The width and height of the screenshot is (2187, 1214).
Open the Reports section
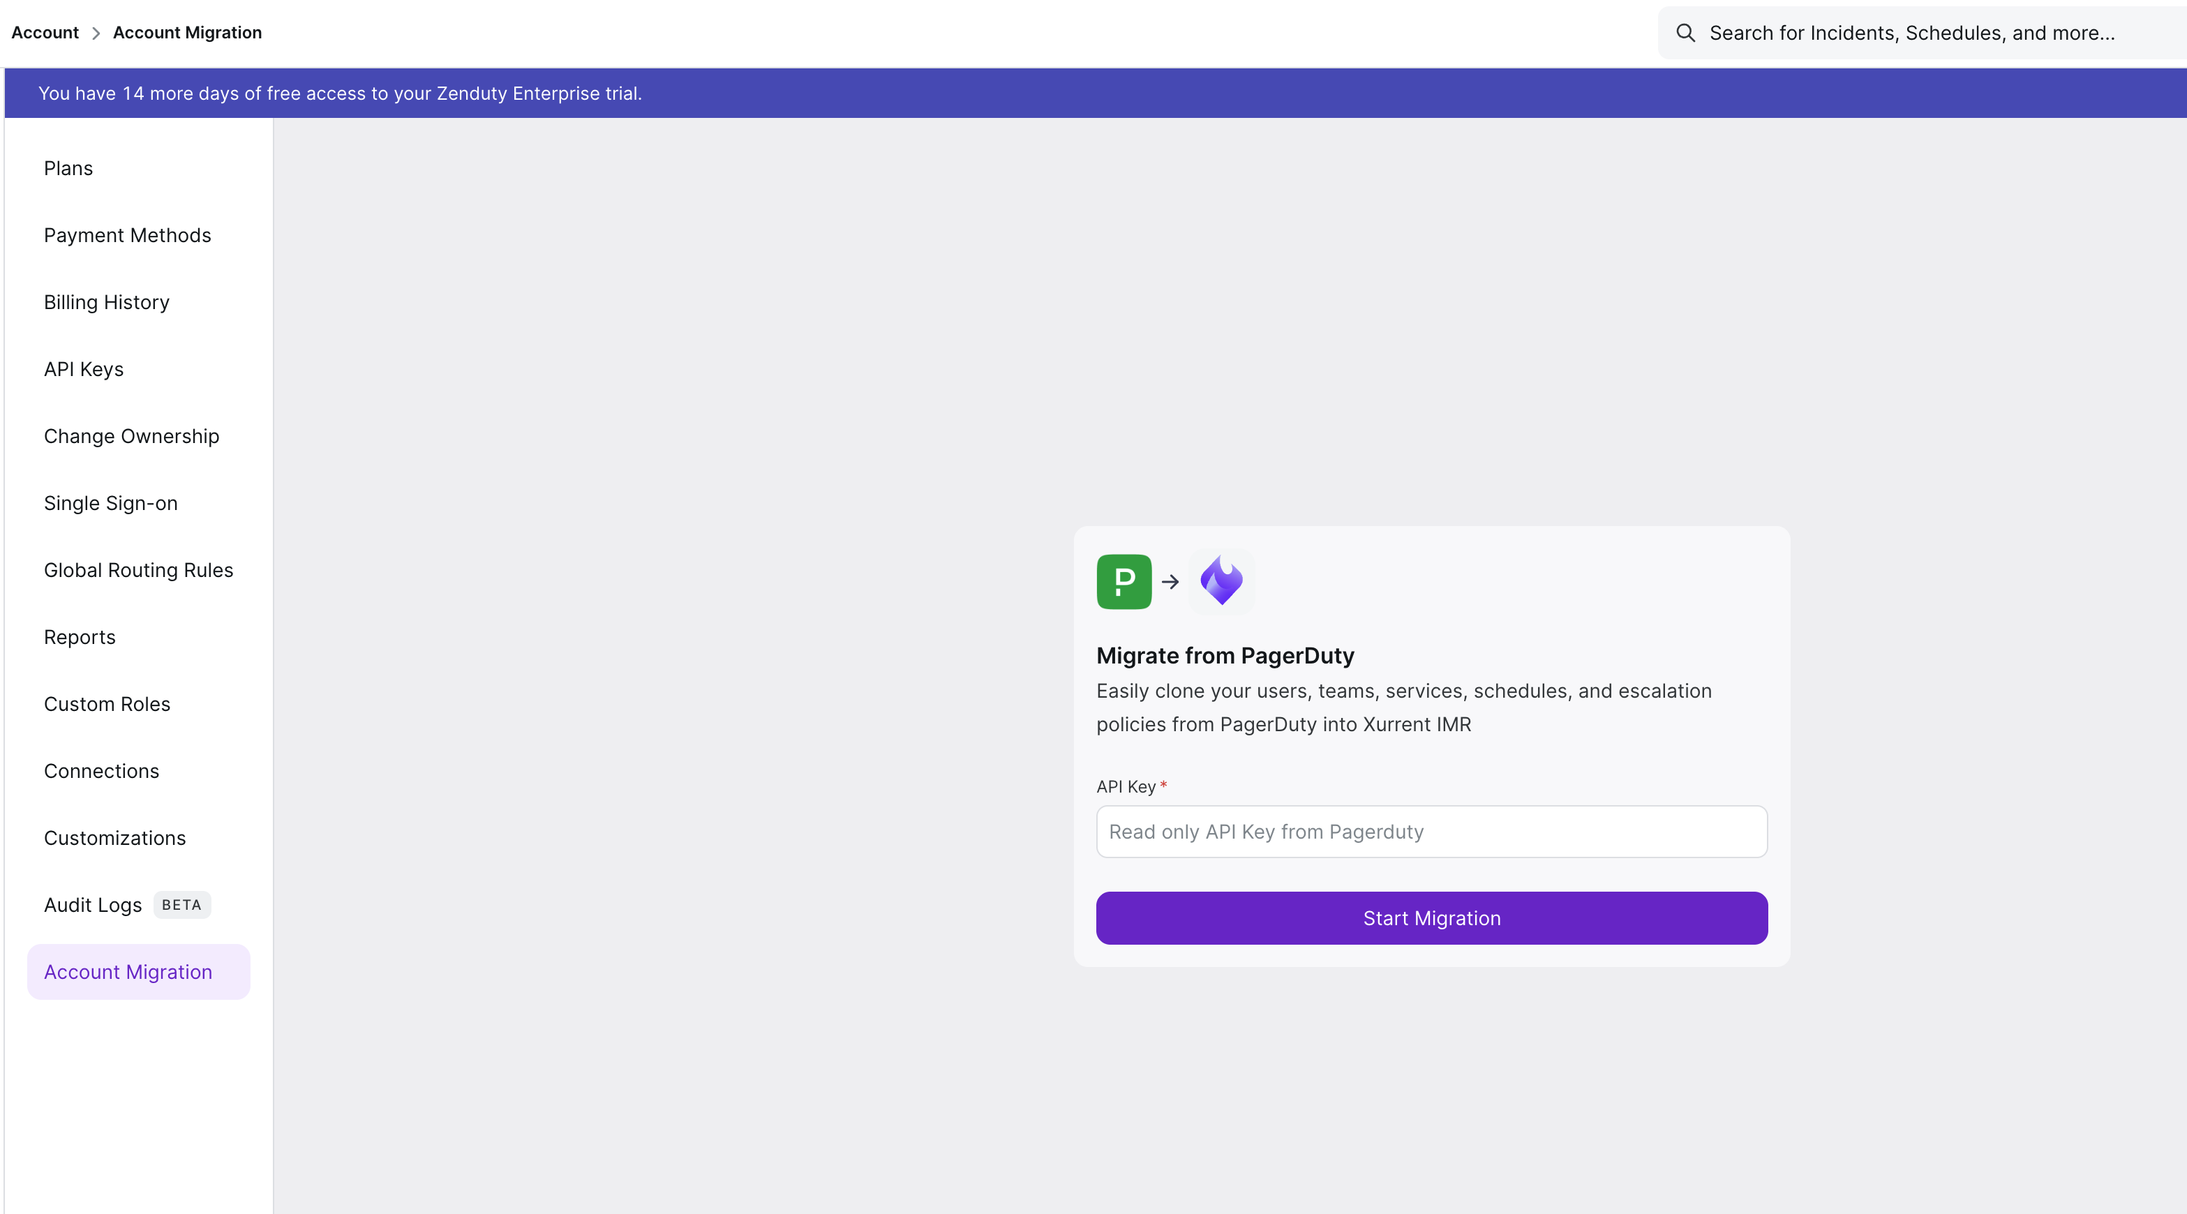pyautogui.click(x=80, y=638)
